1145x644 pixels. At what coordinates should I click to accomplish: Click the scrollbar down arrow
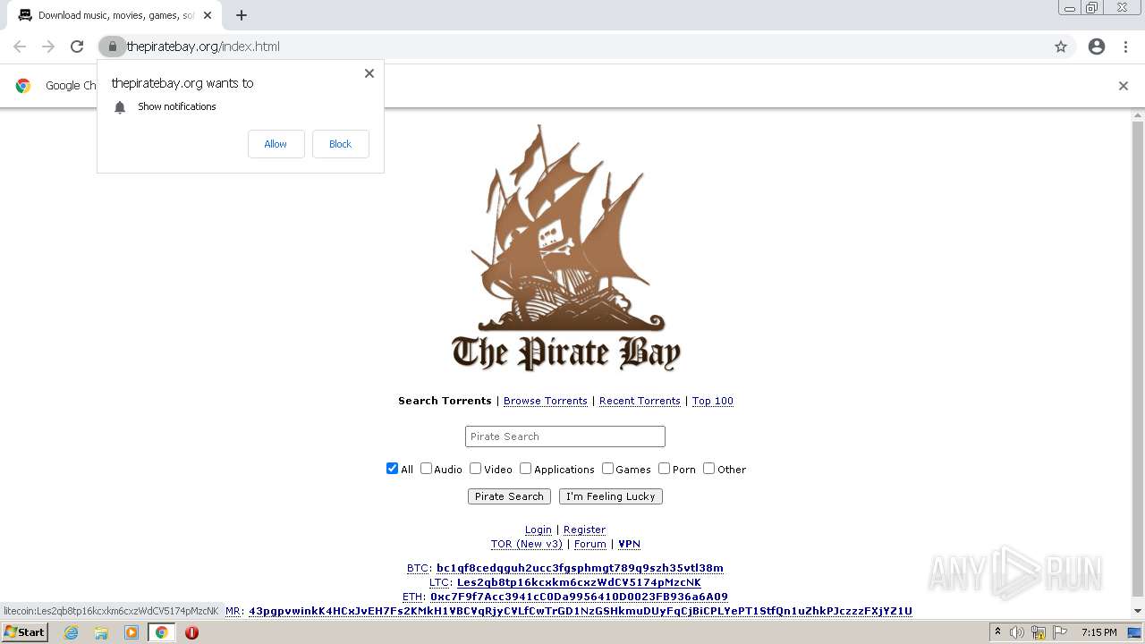click(1138, 611)
